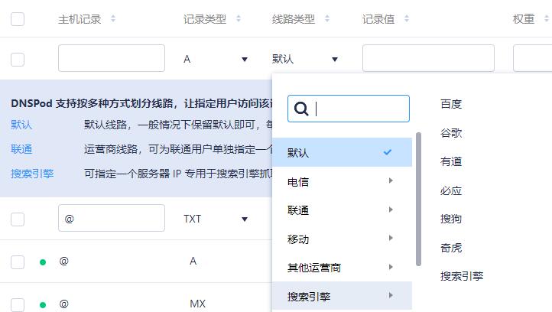Image resolution: width=552 pixels, height=312 pixels.
Task: Click the 记录类型 column sort icon
Action: click(x=239, y=19)
